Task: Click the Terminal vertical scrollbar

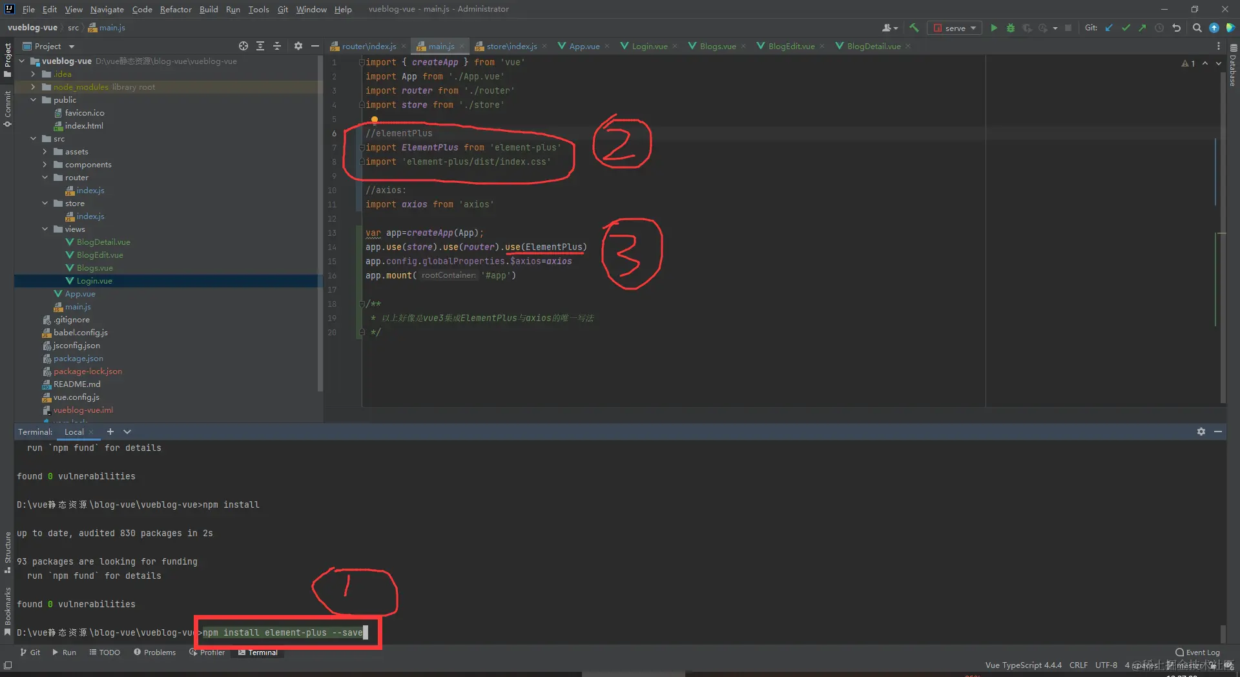Action: coord(1223,633)
